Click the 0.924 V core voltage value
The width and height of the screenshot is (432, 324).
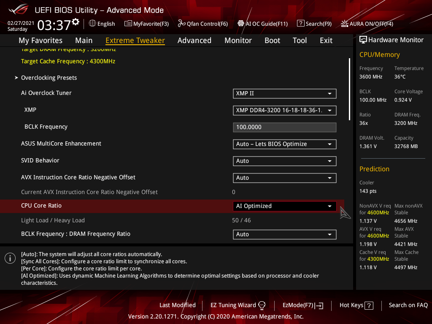(403, 100)
